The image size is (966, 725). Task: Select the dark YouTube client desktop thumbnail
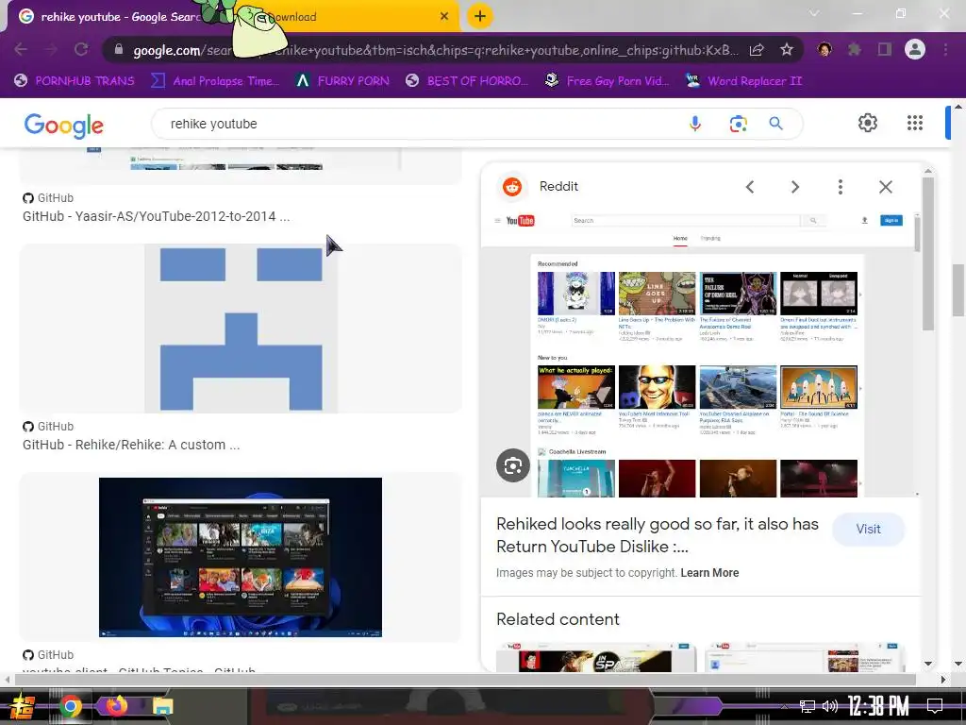[x=241, y=557]
